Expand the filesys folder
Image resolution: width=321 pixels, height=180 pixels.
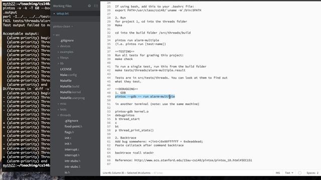63,58
